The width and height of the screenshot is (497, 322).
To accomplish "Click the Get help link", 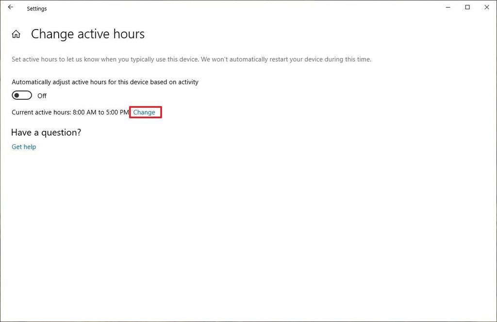I will click(23, 147).
